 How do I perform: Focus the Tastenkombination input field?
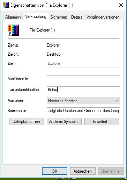point(83,90)
